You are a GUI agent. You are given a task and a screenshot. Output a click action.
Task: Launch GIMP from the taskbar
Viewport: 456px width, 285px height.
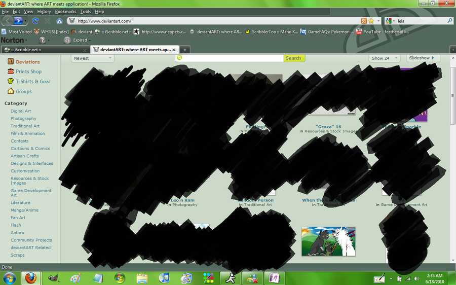[54, 278]
